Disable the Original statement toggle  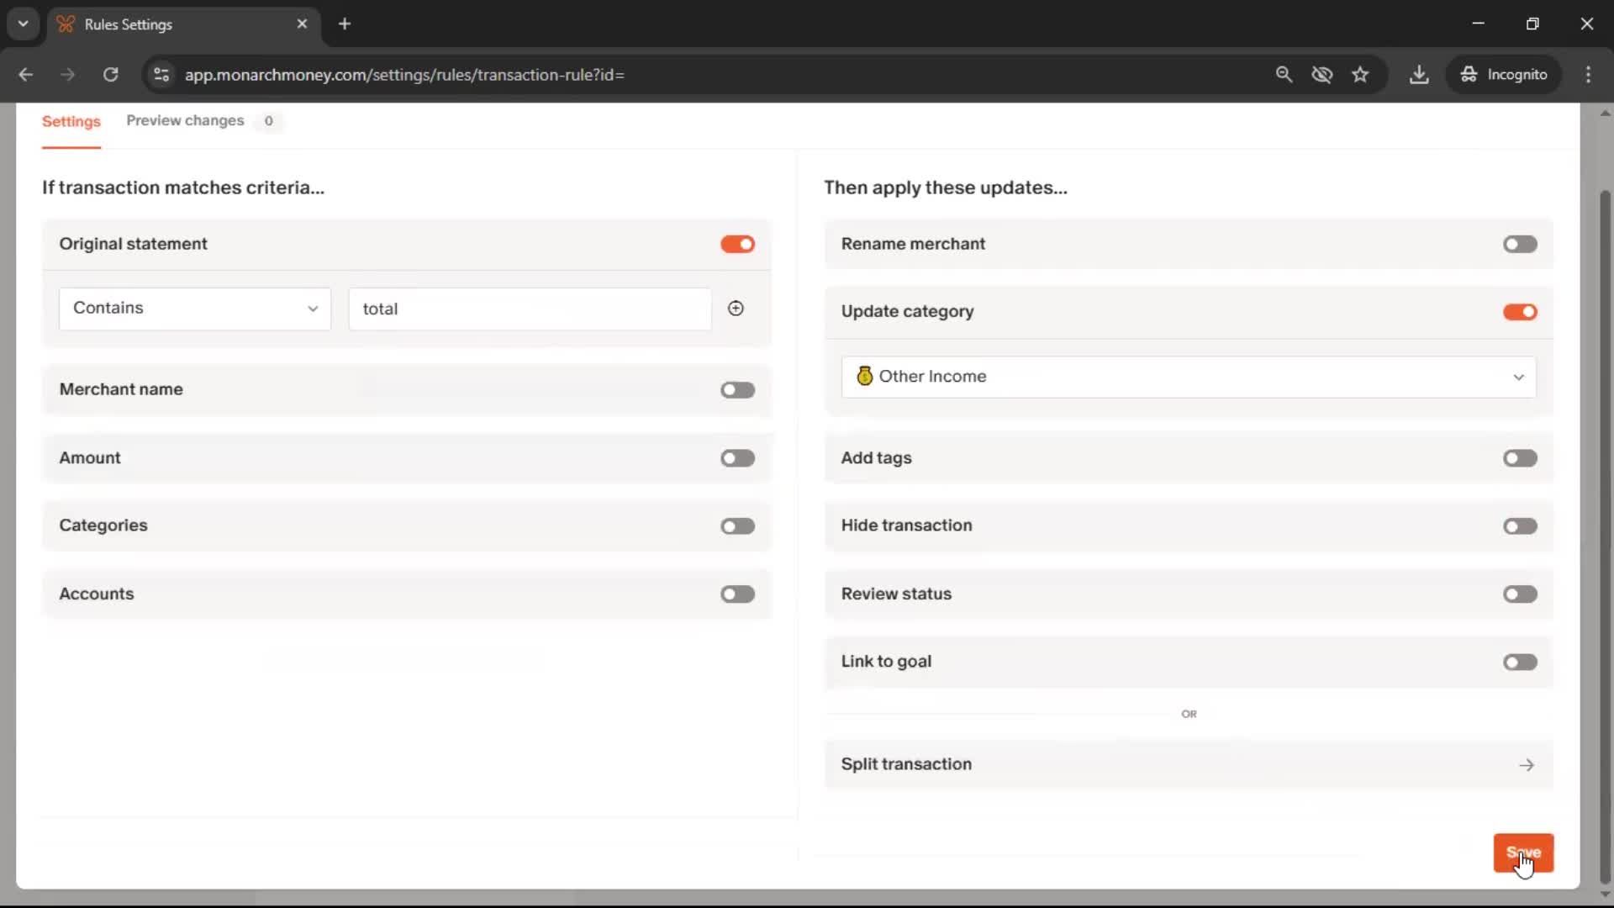pos(737,244)
